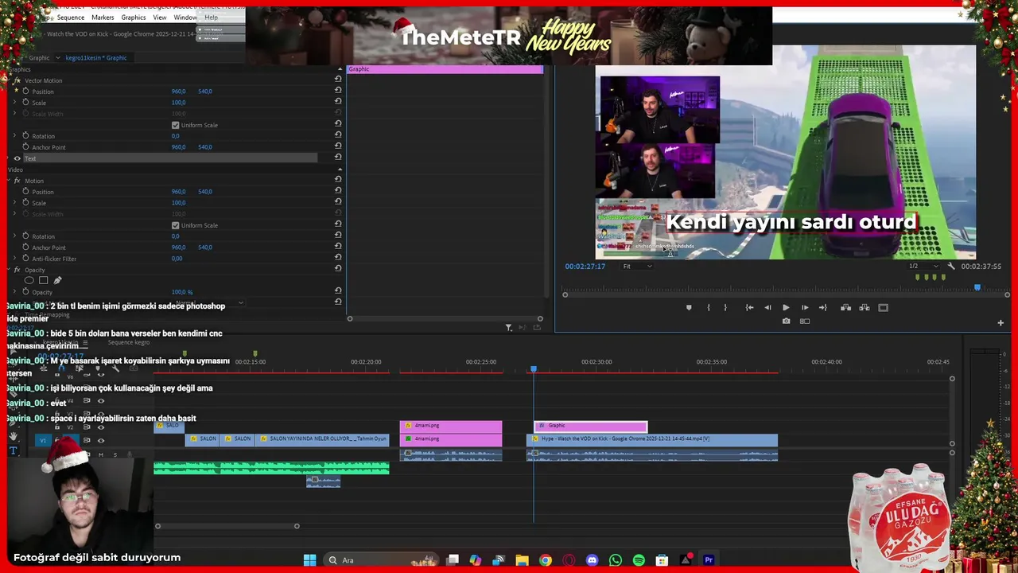Click the 00:02:27:17 timecode in Program Monitor
This screenshot has width=1018, height=573.
pos(585,267)
